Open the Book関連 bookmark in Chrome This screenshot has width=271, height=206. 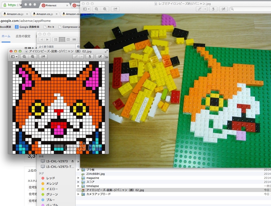point(6,27)
